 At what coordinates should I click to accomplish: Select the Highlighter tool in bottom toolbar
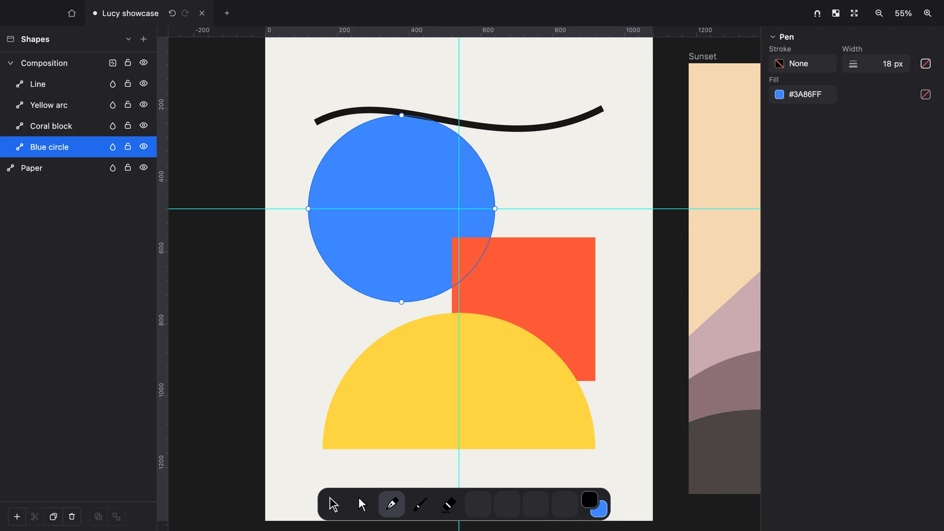pyautogui.click(x=449, y=504)
